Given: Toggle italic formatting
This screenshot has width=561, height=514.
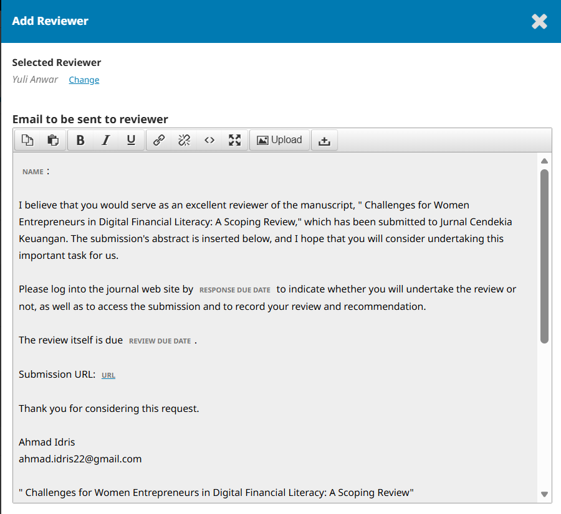Looking at the screenshot, I should [x=106, y=140].
